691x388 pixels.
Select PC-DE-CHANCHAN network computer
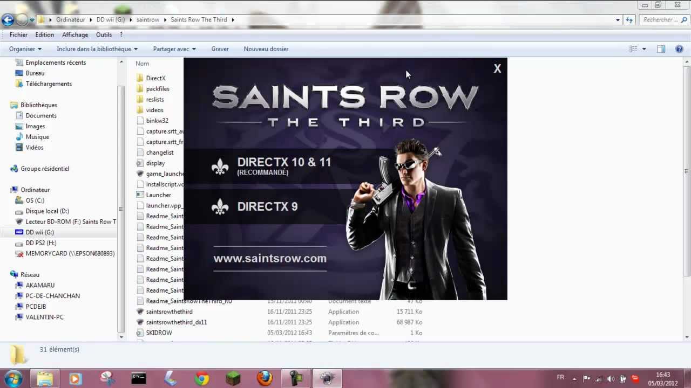[48, 296]
